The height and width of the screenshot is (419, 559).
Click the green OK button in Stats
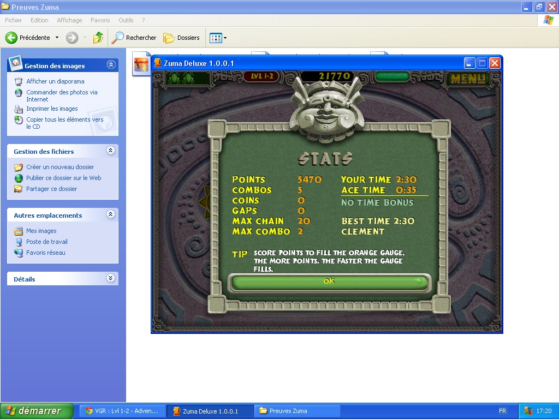click(329, 282)
